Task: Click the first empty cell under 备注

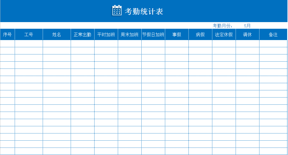Action: point(273,44)
